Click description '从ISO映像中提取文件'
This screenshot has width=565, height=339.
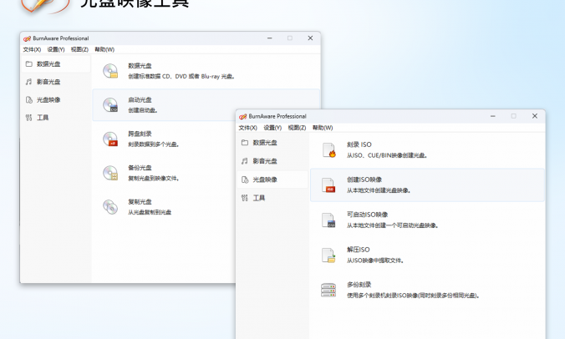click(375, 261)
